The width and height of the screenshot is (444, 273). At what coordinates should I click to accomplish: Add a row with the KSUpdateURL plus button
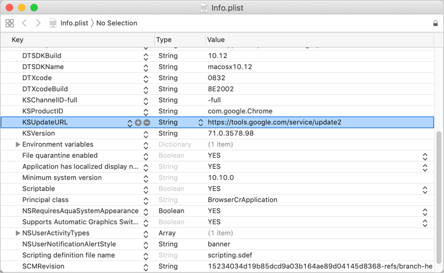point(138,123)
